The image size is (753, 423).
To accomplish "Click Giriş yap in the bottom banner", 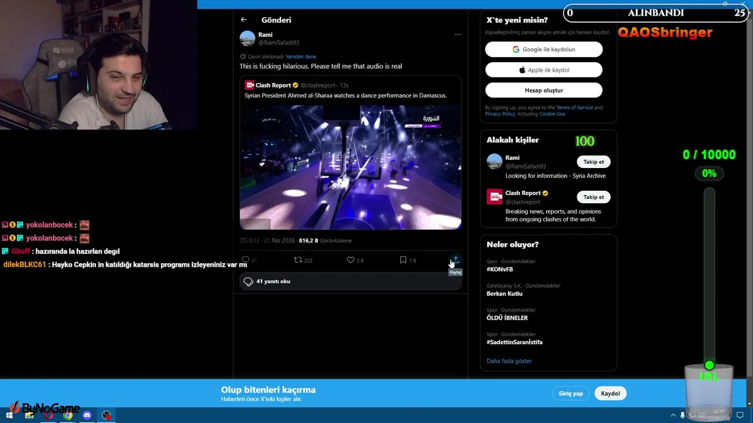I will 571,394.
